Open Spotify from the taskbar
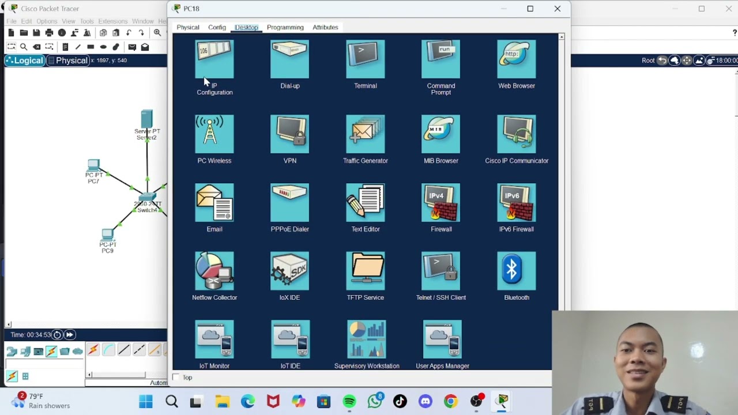Screen dimensions: 738x415 pyautogui.click(x=349, y=401)
